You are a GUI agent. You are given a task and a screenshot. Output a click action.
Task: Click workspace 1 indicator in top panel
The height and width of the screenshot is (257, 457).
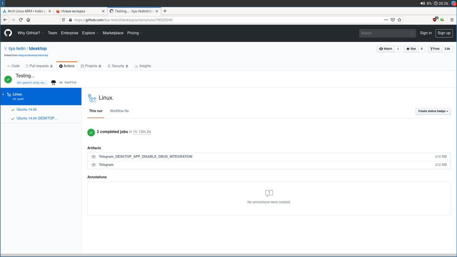coord(2,3)
